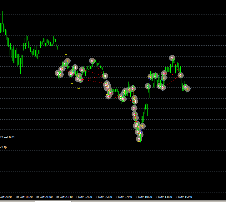This screenshot has width=226, height=202.
Task: Click the orange marker where right red dashed lines converge
Action: (180, 75)
